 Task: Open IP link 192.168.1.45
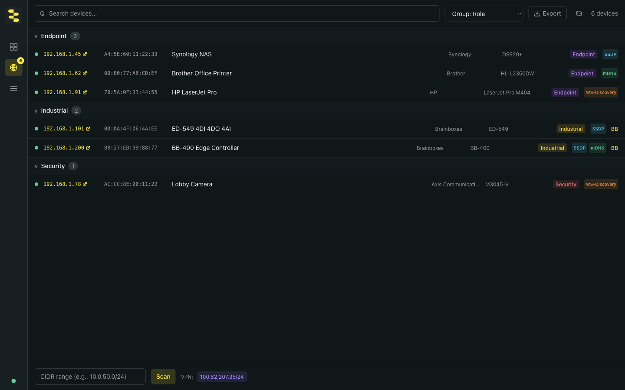(62, 54)
